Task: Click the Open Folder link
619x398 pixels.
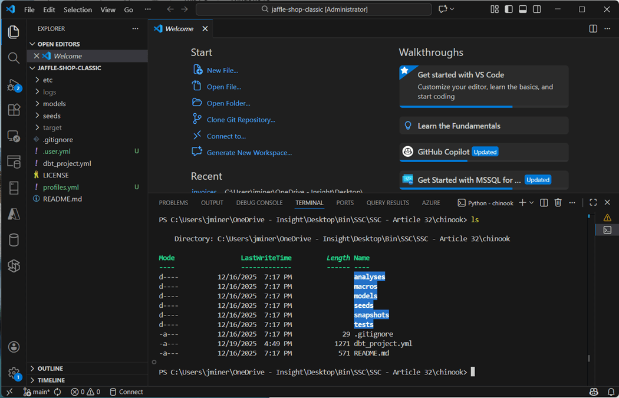Action: (x=228, y=103)
